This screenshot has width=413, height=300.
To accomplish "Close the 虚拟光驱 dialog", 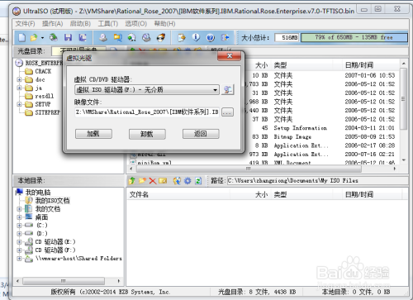I will click(x=230, y=56).
